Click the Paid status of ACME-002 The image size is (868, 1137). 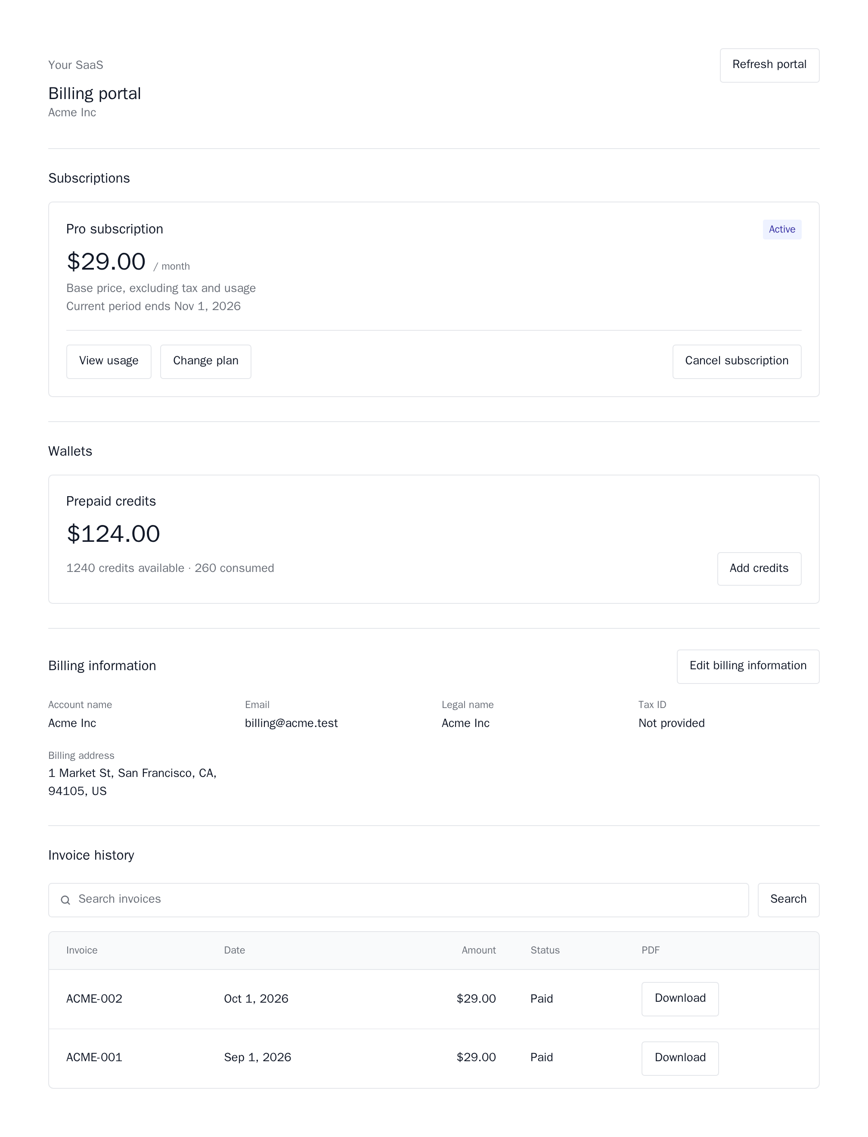(x=542, y=998)
